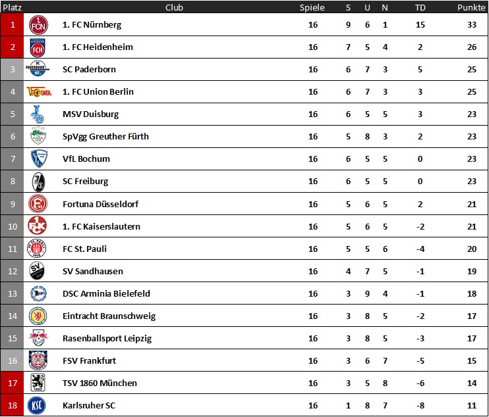Image resolution: width=489 pixels, height=417 pixels.
Task: Click the Karlsruher SC blue logo
Action: [37, 405]
